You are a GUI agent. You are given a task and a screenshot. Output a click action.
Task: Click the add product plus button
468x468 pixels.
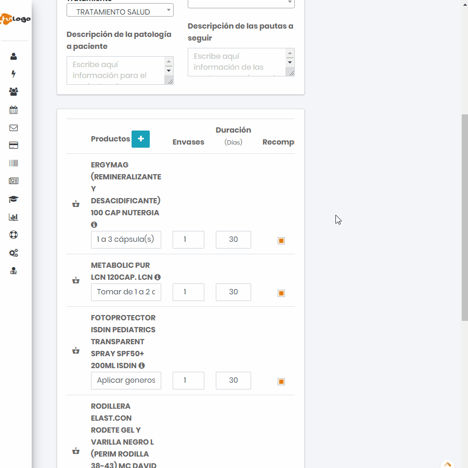[140, 139]
